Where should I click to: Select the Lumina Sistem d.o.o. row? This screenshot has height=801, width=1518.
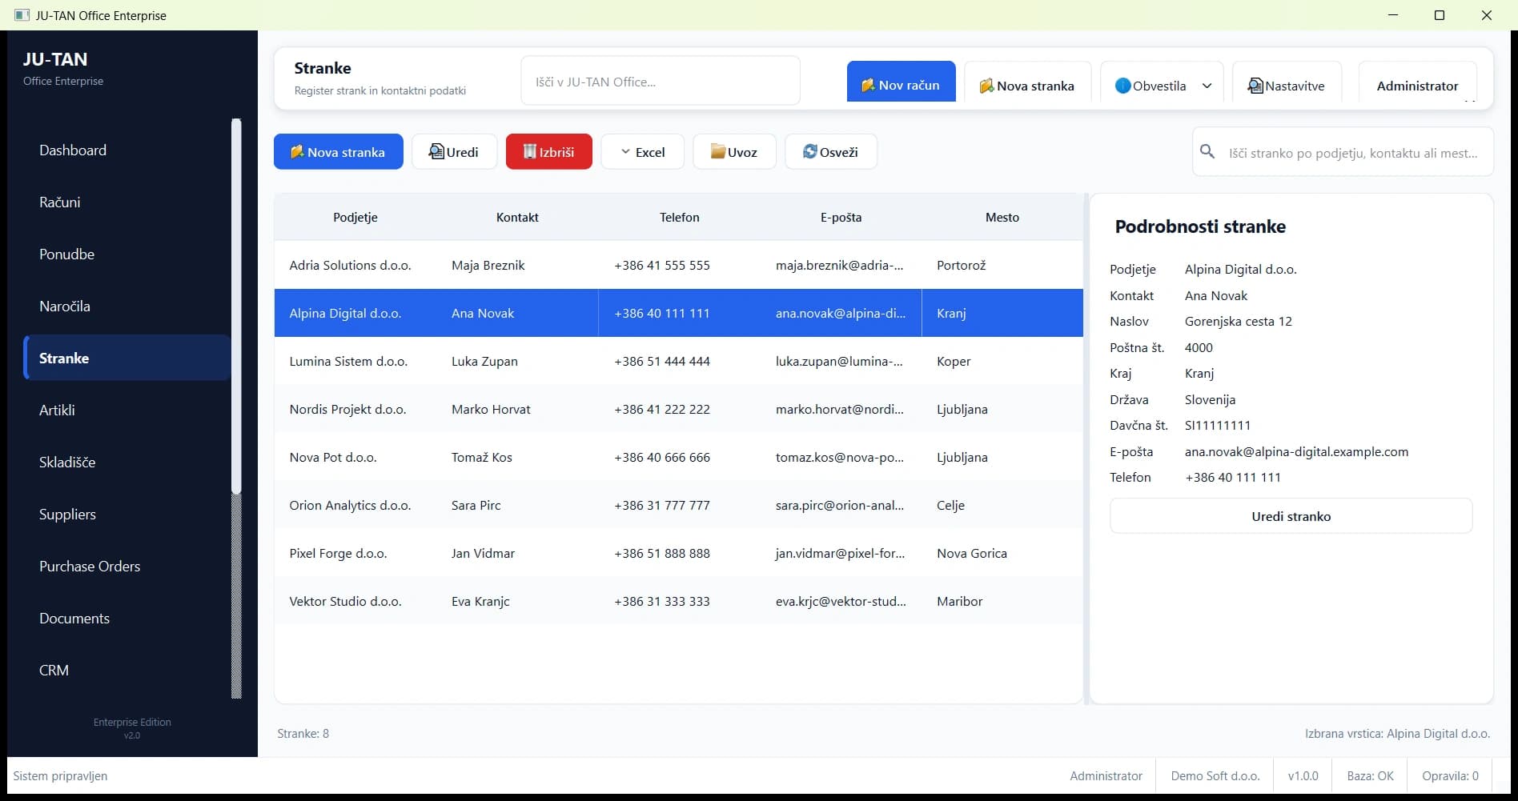[x=679, y=361]
